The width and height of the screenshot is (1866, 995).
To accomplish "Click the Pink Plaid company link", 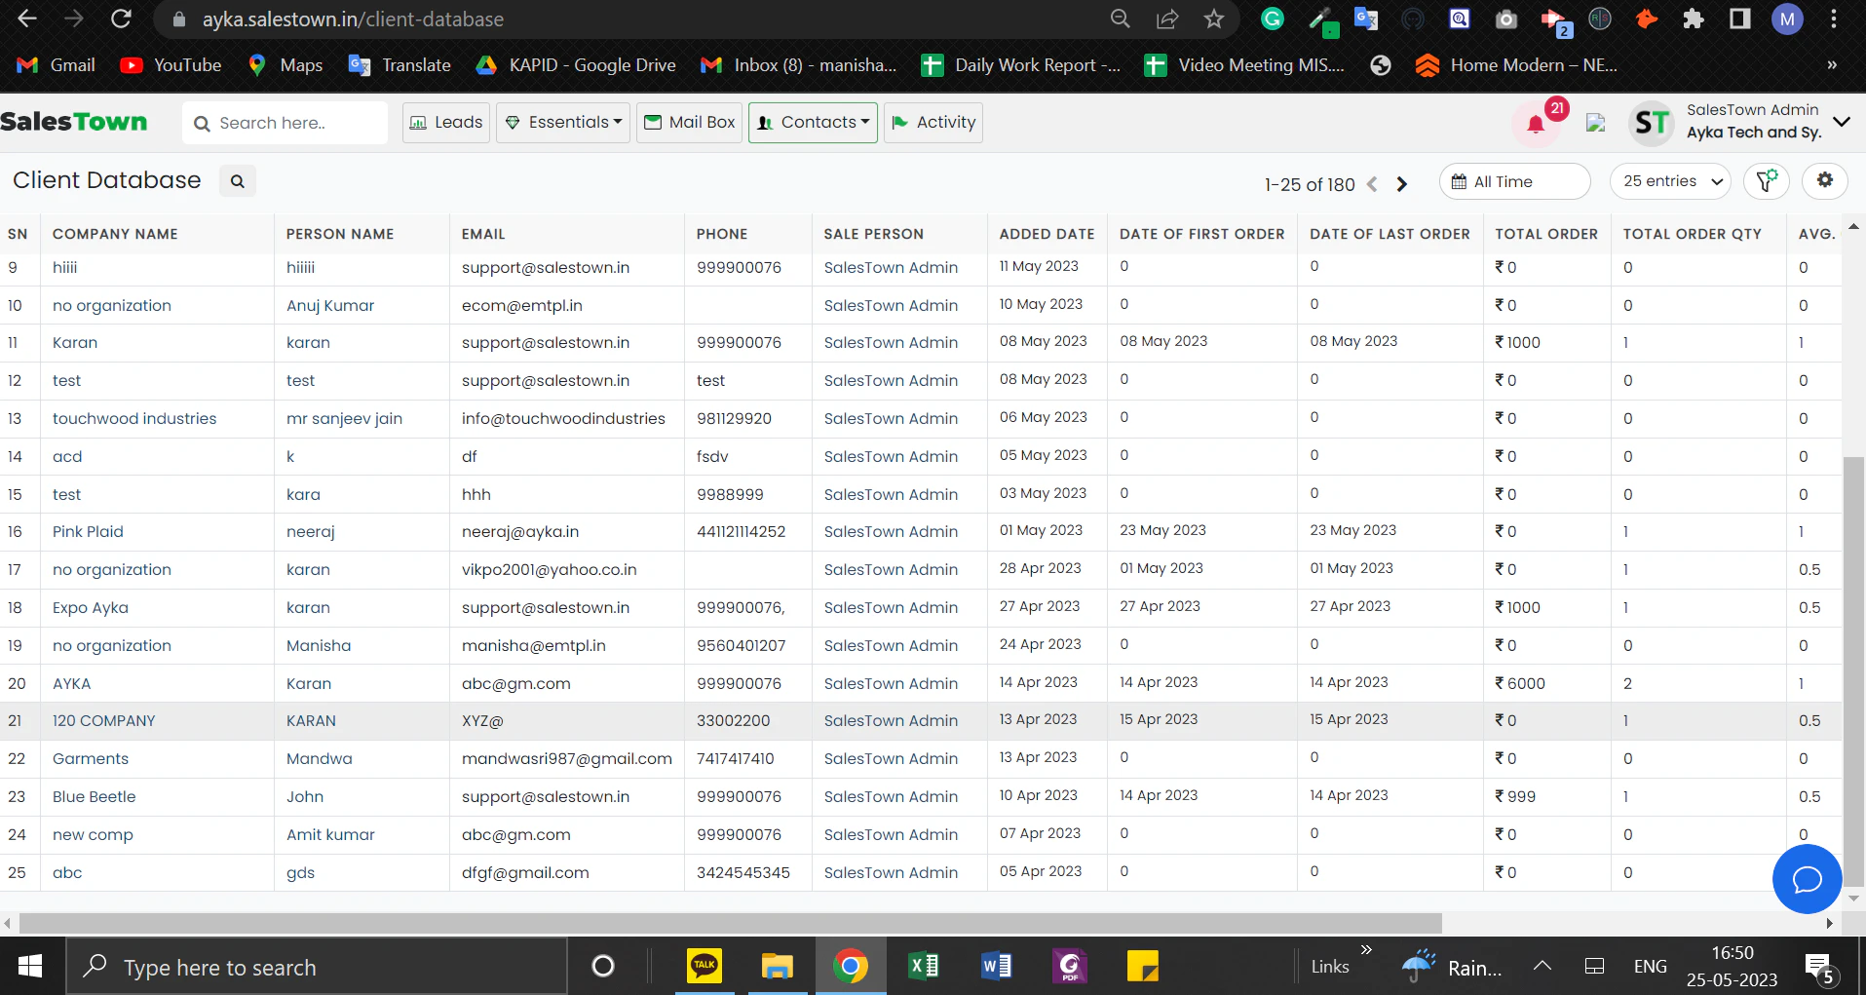I will point(88,531).
